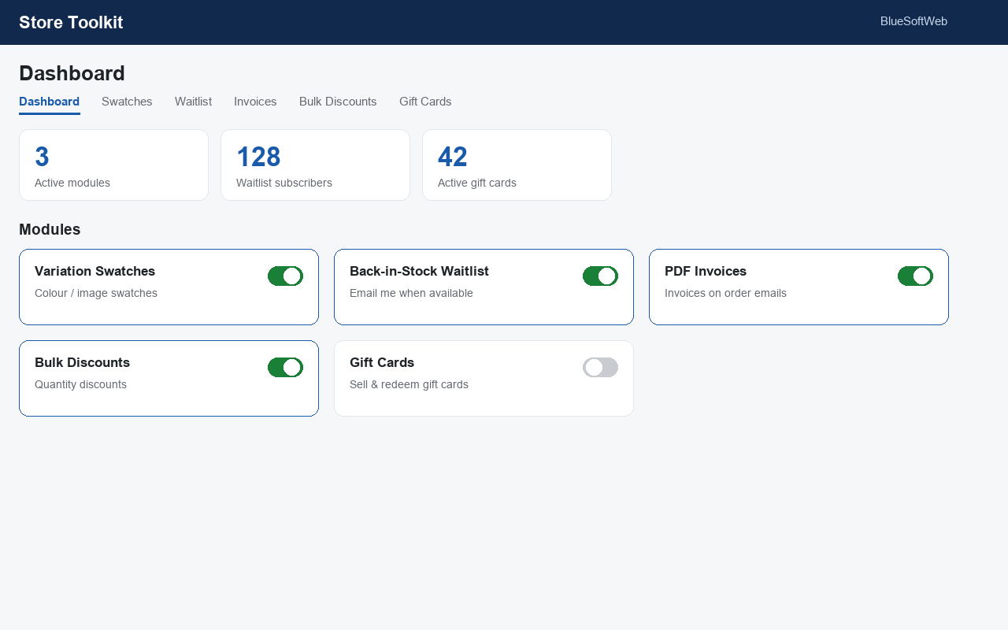Viewport: 1008px width, 630px height.
Task: Enable the Gift Cards module toggle
Action: pyautogui.click(x=600, y=367)
